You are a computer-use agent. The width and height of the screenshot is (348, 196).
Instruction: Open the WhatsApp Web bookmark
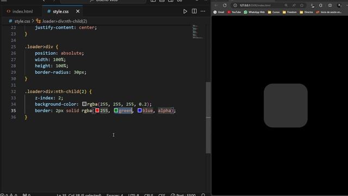pyautogui.click(x=254, y=12)
